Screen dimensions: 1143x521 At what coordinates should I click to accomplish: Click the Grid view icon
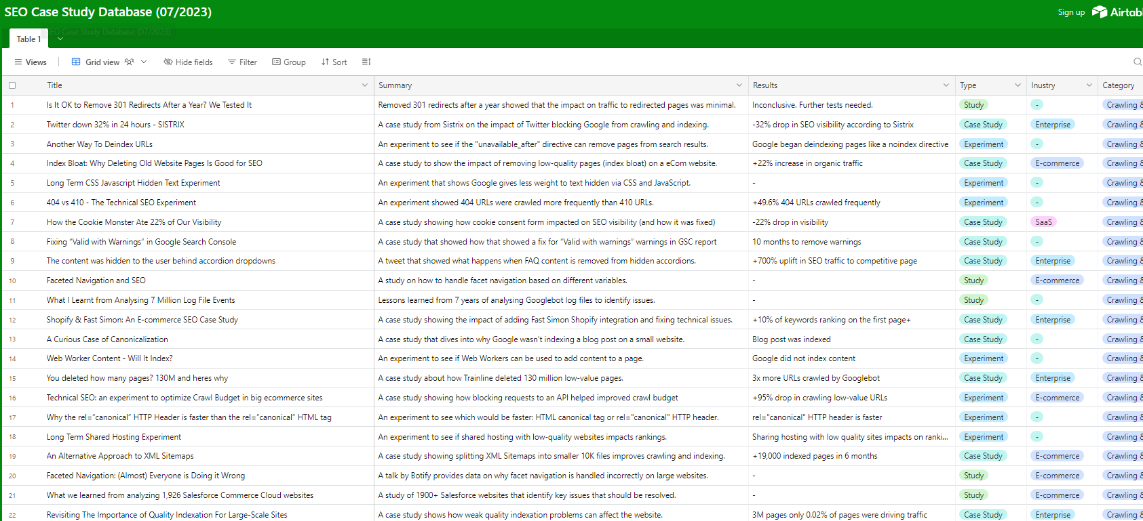[76, 62]
